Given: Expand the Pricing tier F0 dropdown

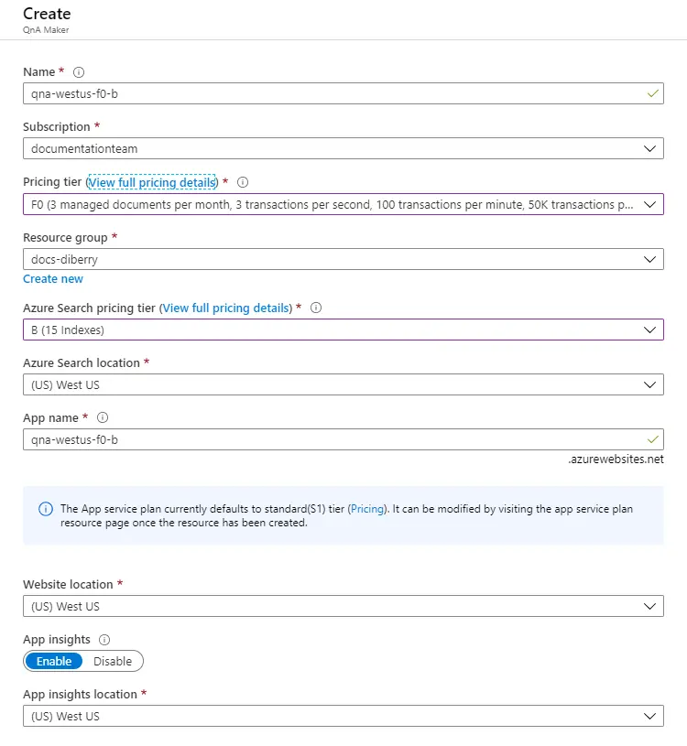Looking at the screenshot, I should coord(343,204).
